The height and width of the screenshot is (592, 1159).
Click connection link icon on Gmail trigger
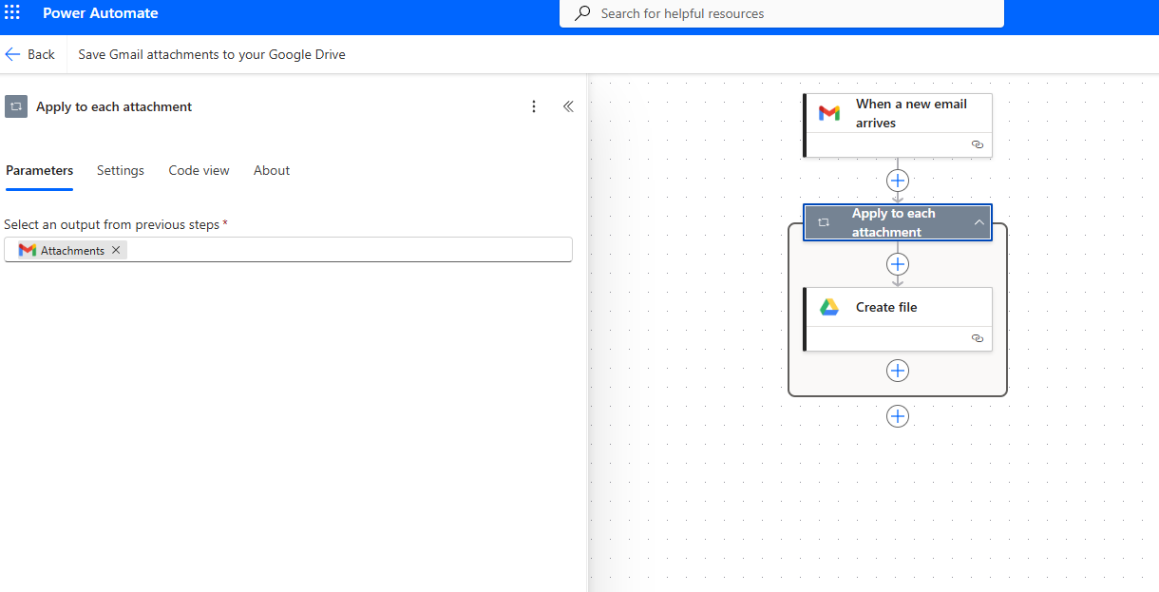978,144
